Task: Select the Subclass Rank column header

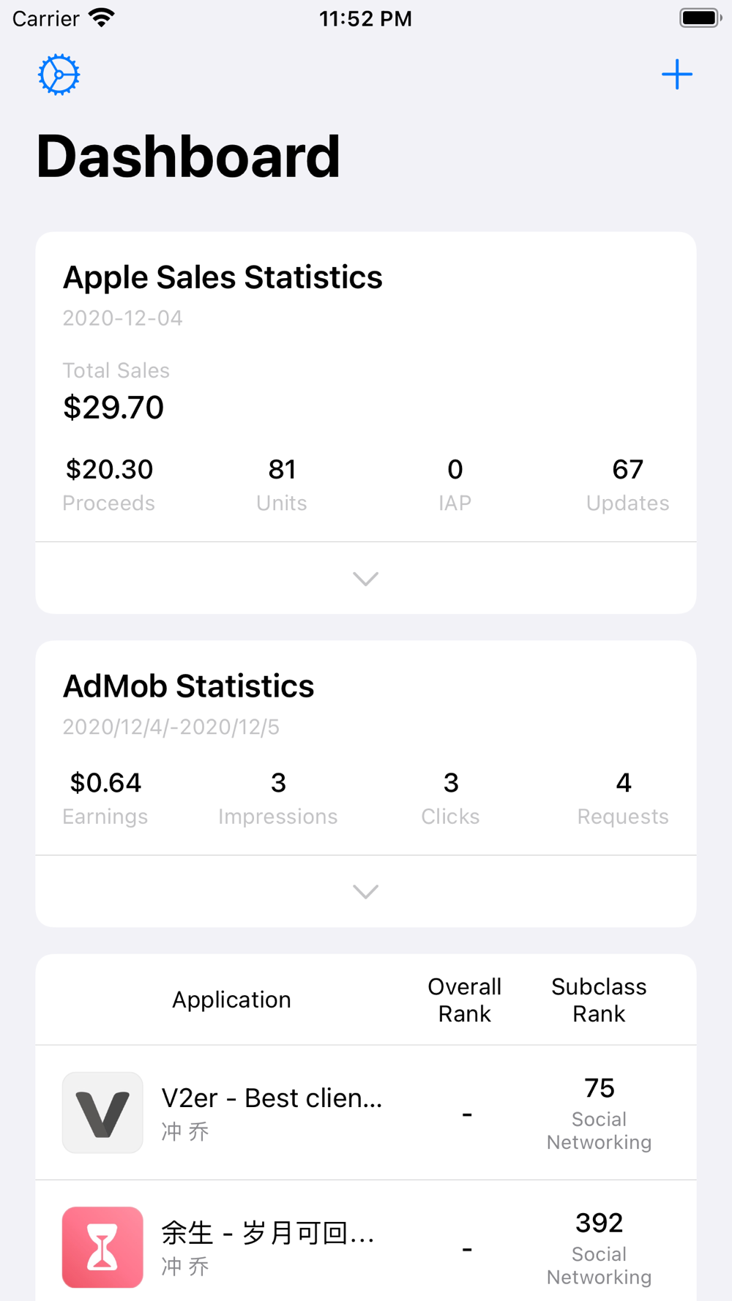Action: tap(599, 1000)
